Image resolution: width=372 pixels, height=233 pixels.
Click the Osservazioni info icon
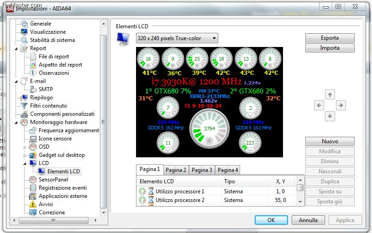pos(33,73)
